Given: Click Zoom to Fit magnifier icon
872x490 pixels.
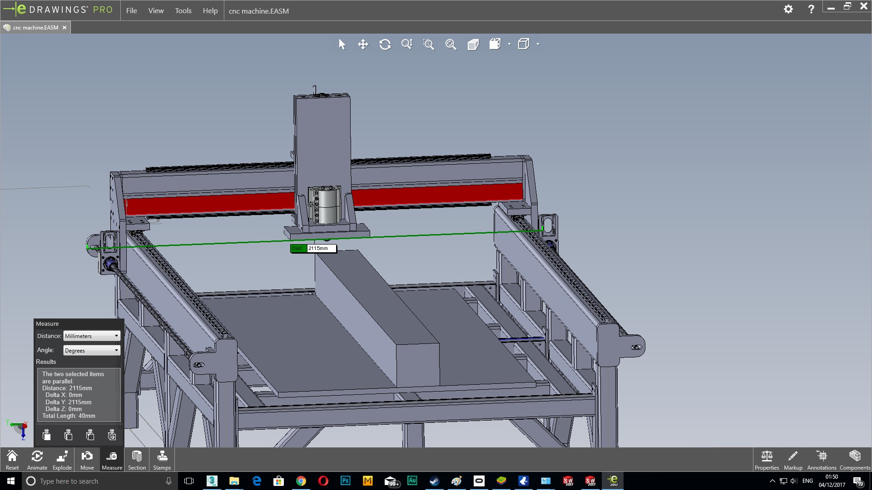Looking at the screenshot, I should [x=451, y=44].
